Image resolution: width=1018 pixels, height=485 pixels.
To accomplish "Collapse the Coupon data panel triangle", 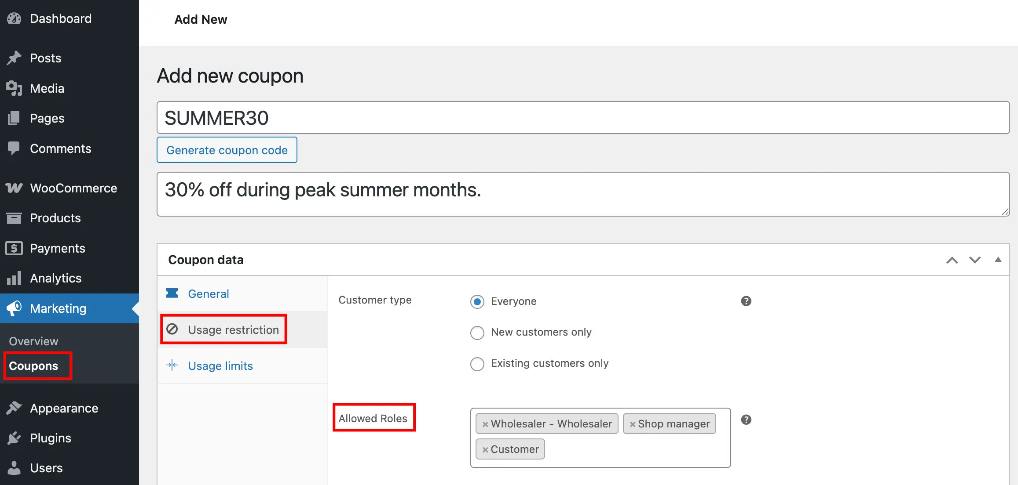I will [x=998, y=260].
